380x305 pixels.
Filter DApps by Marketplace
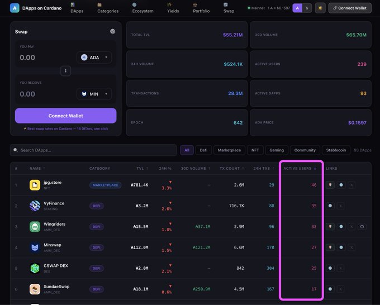click(x=229, y=150)
